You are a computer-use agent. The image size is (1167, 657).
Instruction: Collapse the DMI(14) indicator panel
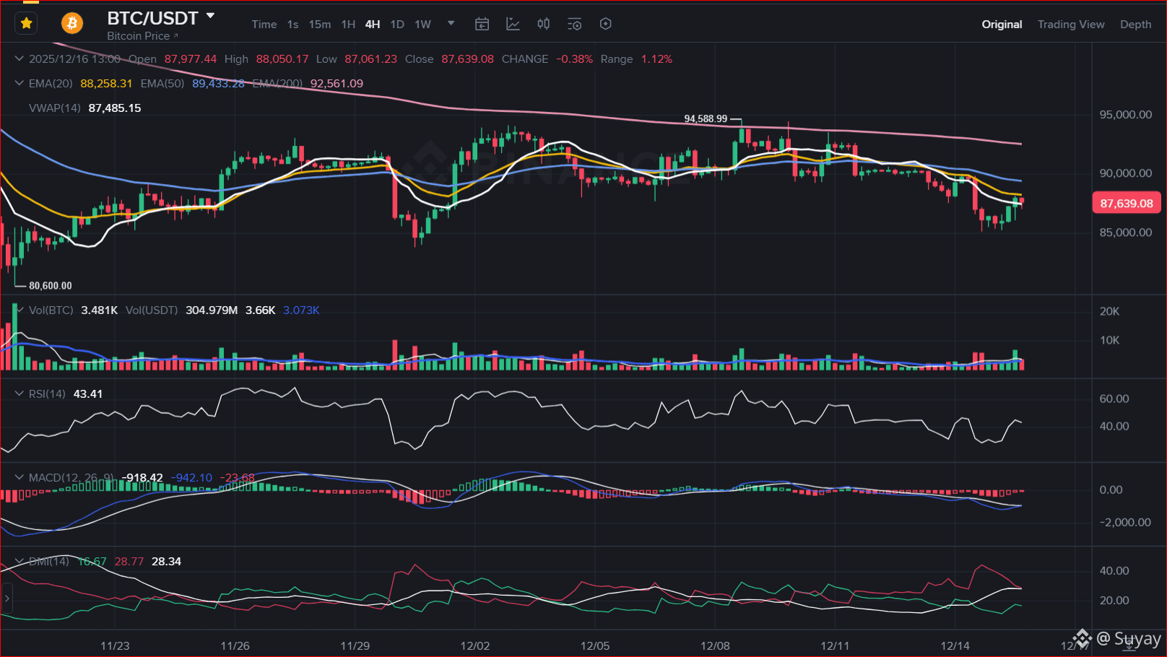(19, 561)
